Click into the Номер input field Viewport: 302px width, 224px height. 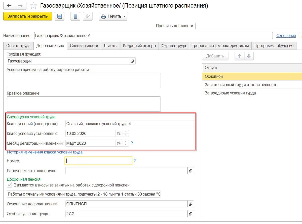click(x=98, y=161)
